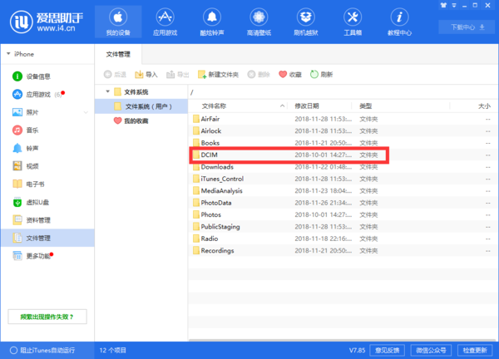Screen dimensions: 499x359
Task: Click the 导入 import toolbar button
Action: pos(146,75)
